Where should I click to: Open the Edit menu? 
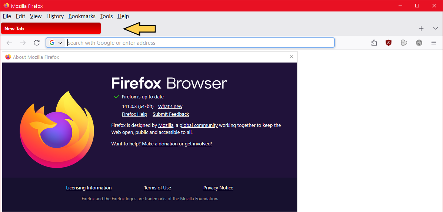(x=20, y=16)
